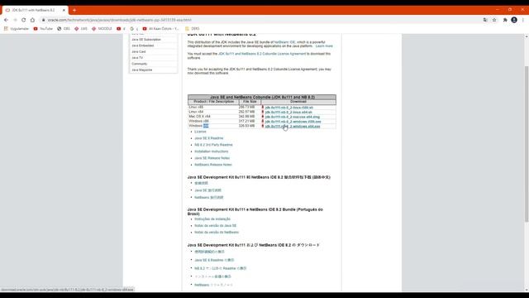
Task: Open the LMS bookmark
Action: click(x=81, y=29)
